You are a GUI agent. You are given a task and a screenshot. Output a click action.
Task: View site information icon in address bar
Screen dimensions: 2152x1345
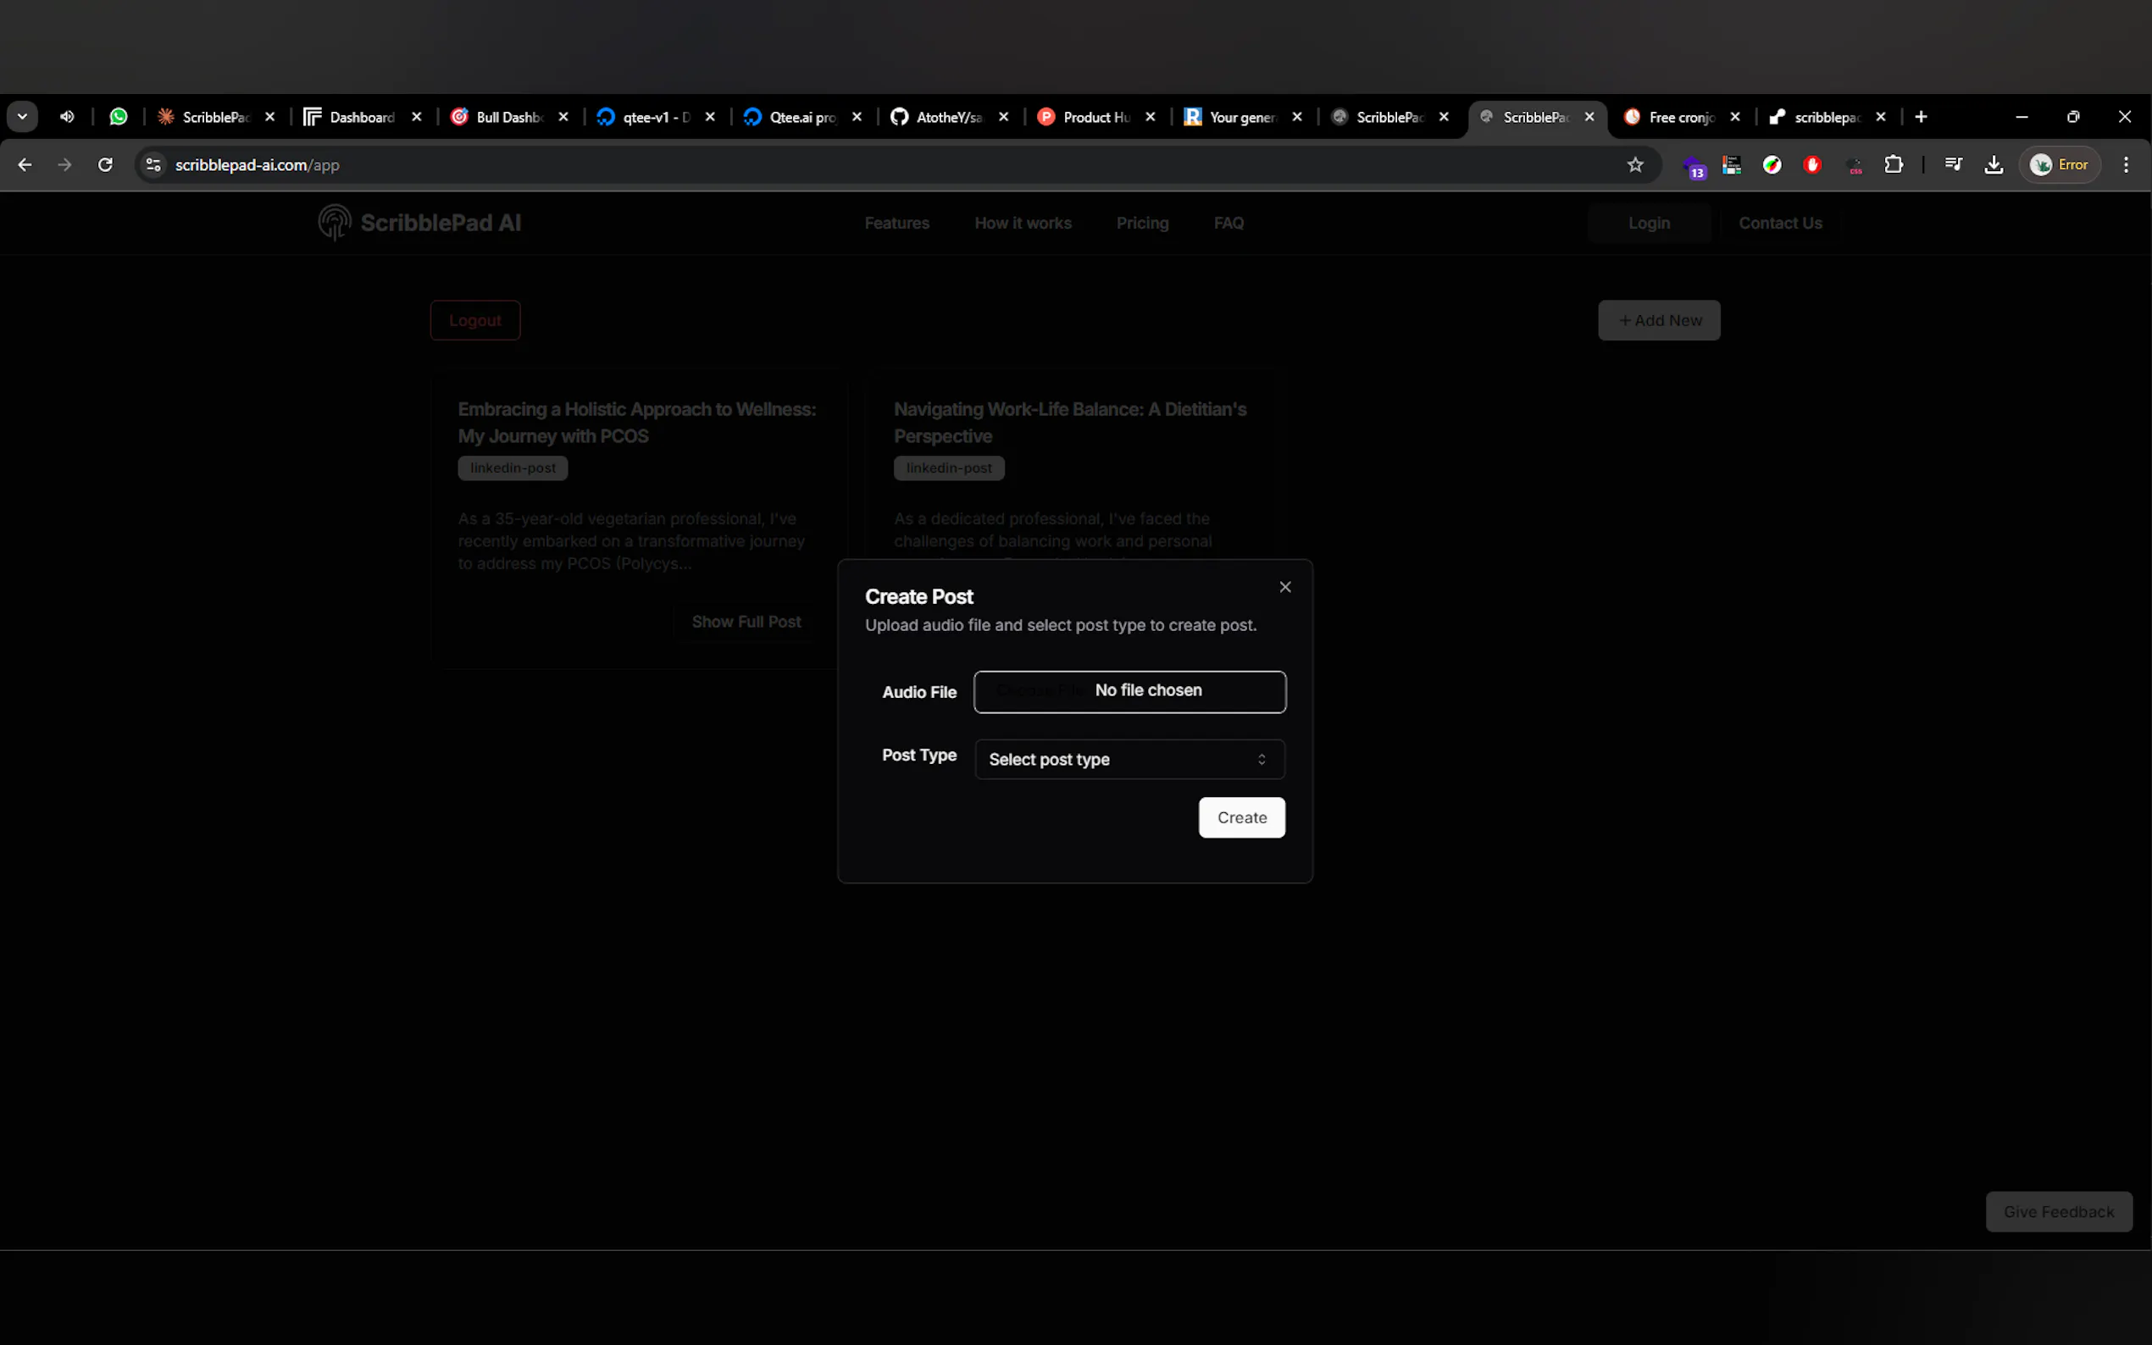pyautogui.click(x=153, y=164)
